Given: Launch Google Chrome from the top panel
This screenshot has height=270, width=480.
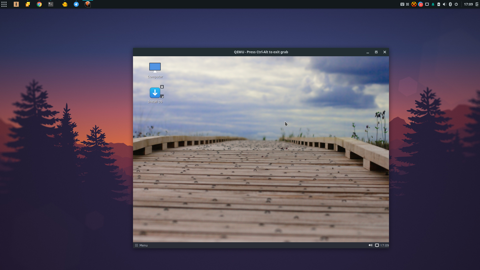Looking at the screenshot, I should 39,4.
